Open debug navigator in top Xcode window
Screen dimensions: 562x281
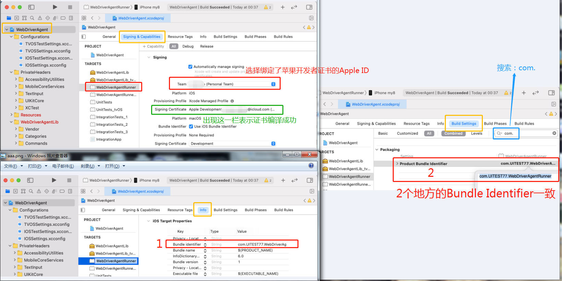56,18
